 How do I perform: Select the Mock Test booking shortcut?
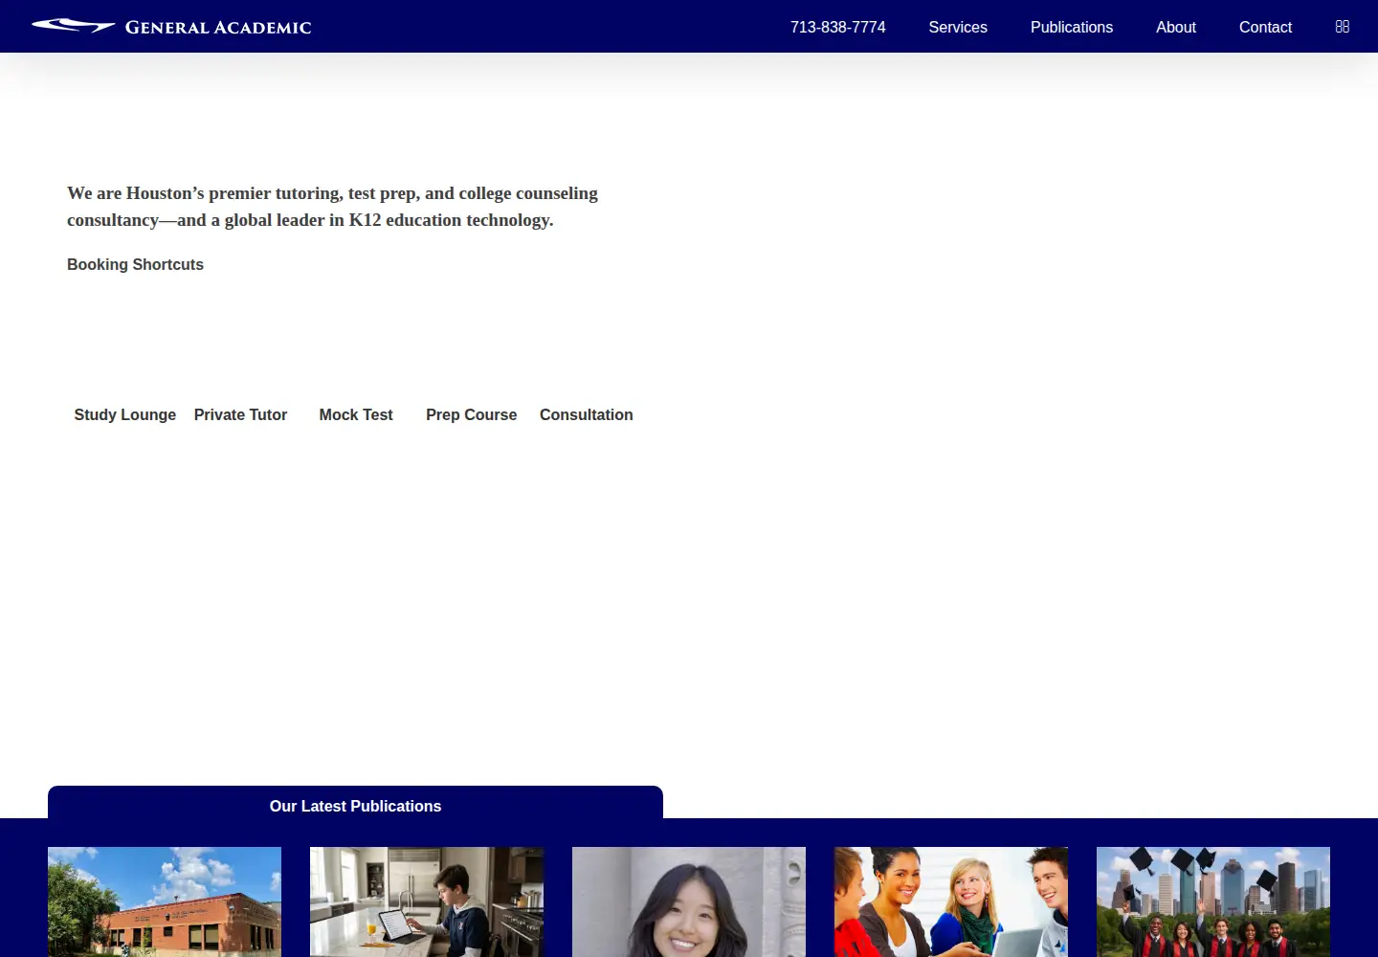coord(356,414)
